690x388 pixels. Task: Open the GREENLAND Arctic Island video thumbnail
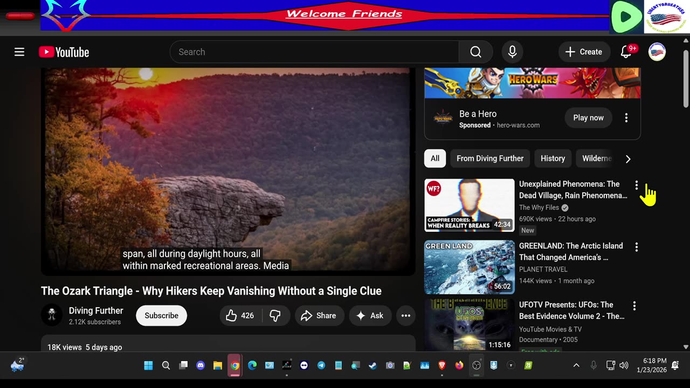click(x=470, y=267)
